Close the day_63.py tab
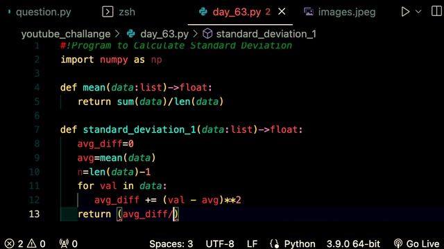Viewport: 444px width, 249px height. coord(282,12)
